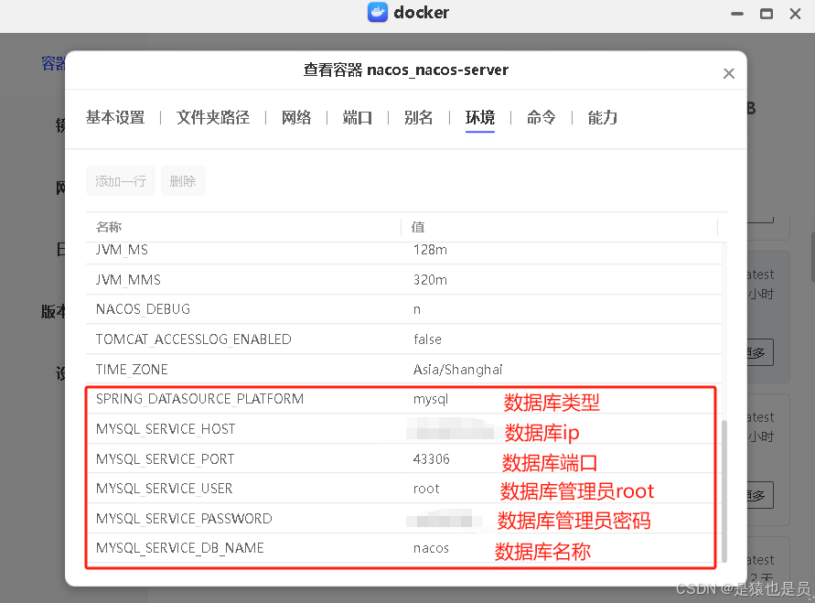The width and height of the screenshot is (815, 603).
Task: Switch to the 端口 tab
Action: pyautogui.click(x=358, y=117)
